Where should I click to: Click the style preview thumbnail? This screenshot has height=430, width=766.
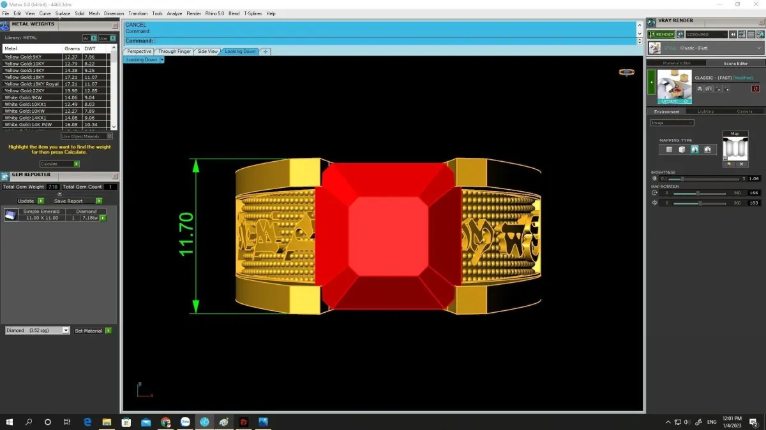[674, 84]
